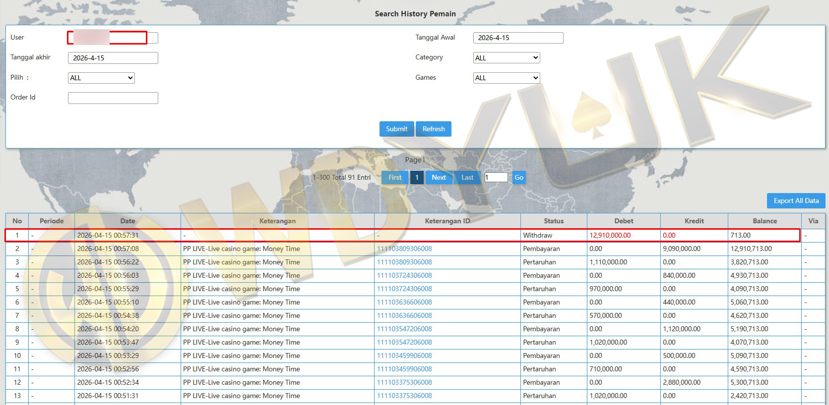This screenshot has width=829, height=405.
Task: Focus the Tanggal Awal date field
Action: point(518,38)
